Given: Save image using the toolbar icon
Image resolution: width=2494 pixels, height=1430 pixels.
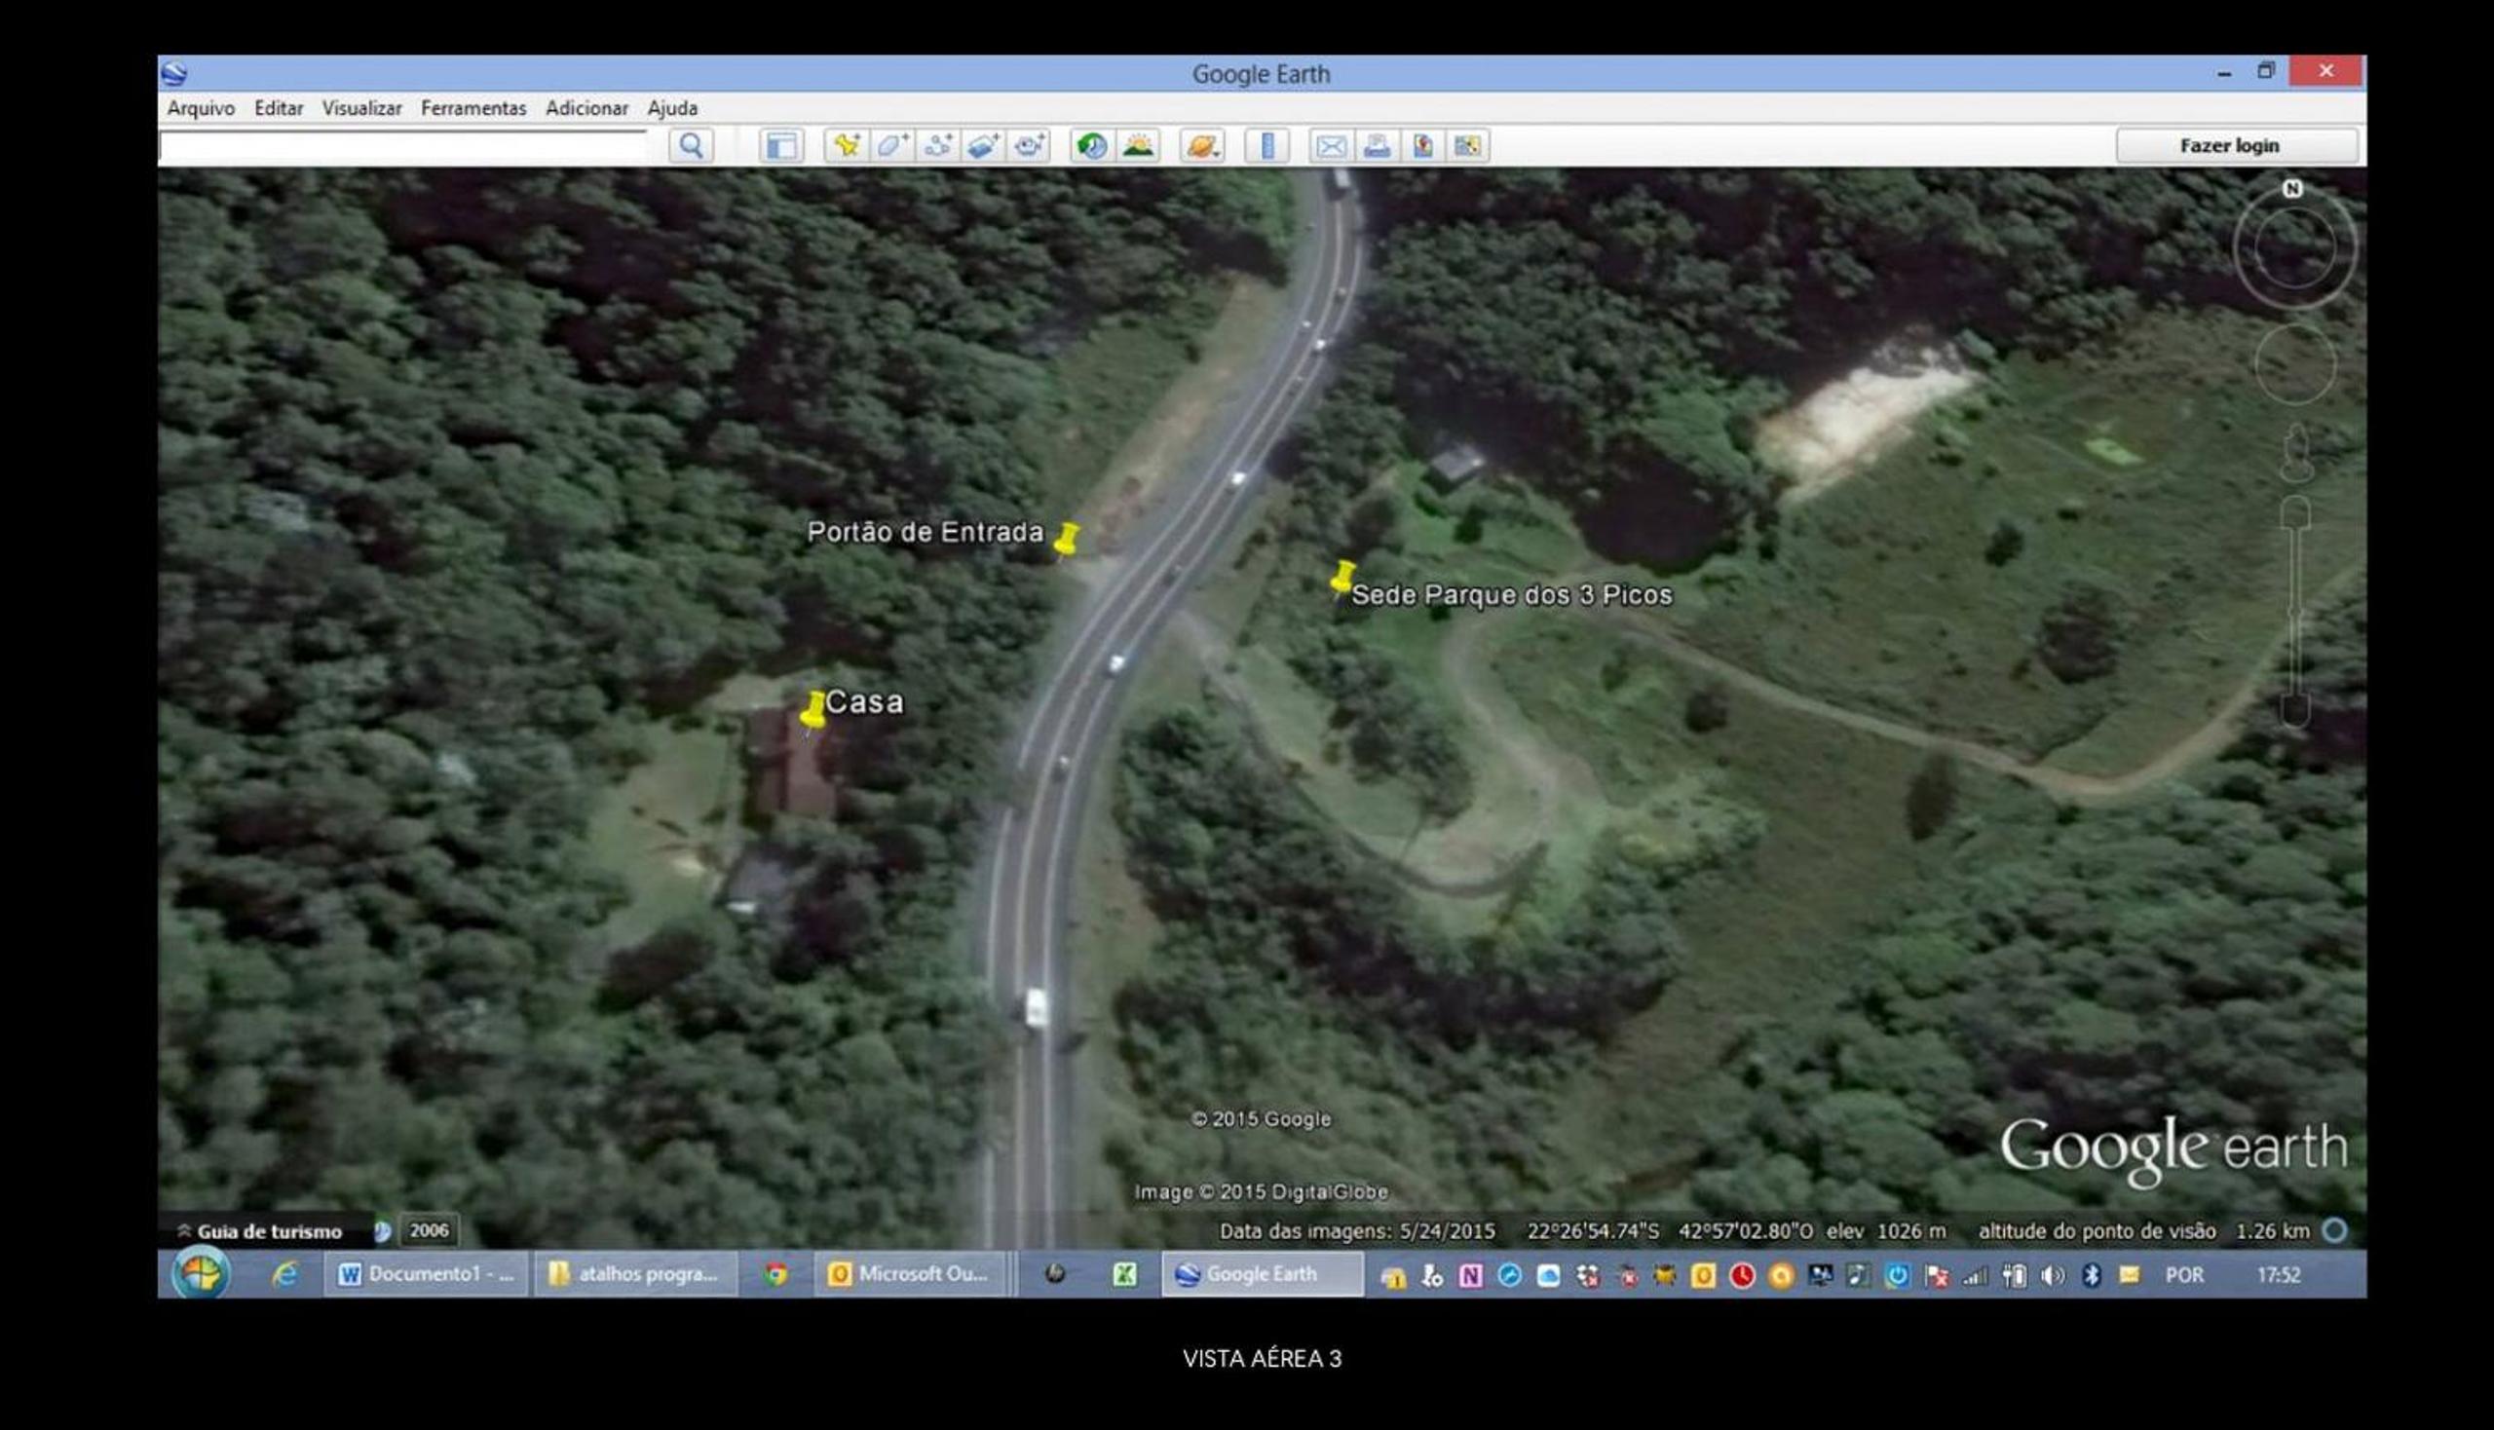Looking at the screenshot, I should [1422, 146].
